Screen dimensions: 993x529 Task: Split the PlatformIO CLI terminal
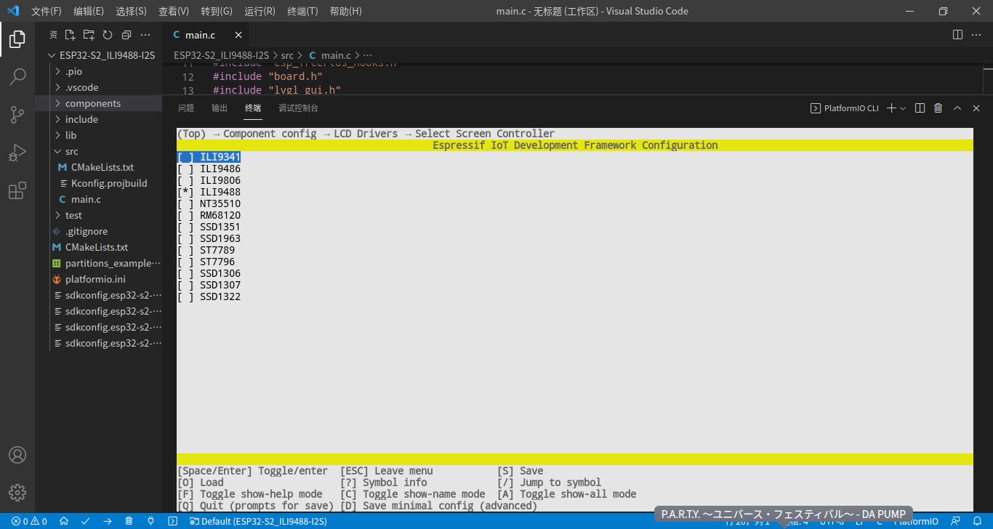pos(920,108)
